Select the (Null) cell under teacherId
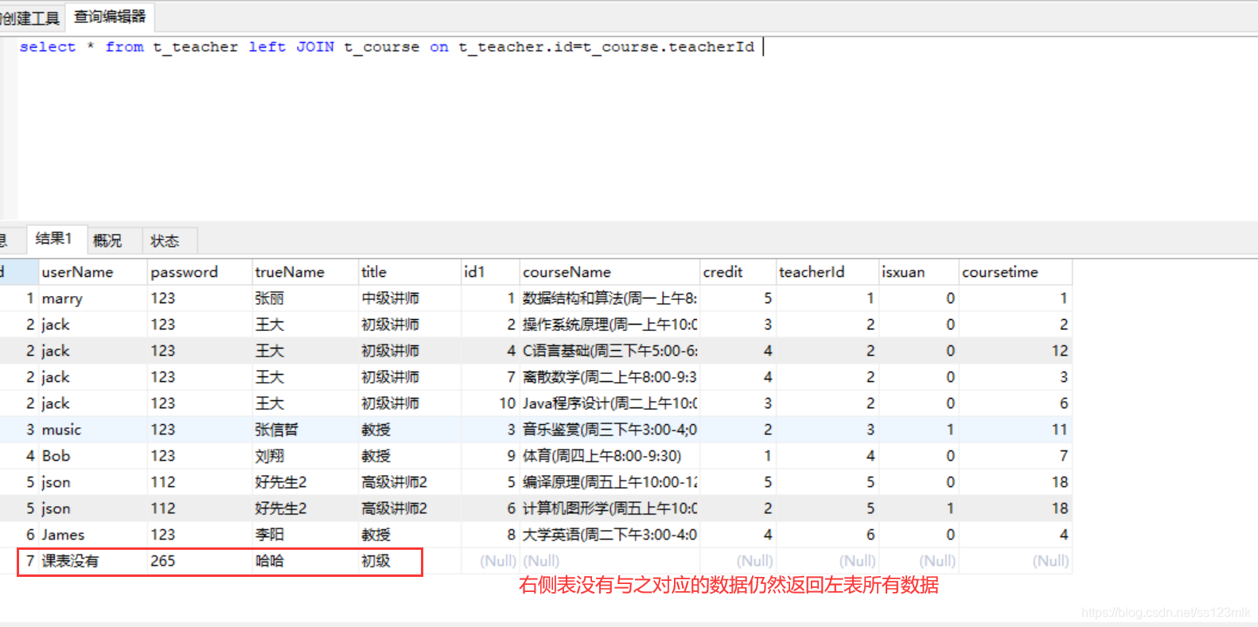The image size is (1258, 627). pyautogui.click(x=828, y=561)
